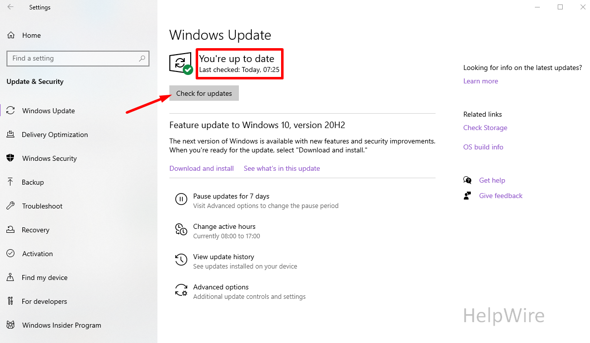Click the back arrow in Settings
This screenshot has height=343, width=590.
click(x=10, y=7)
